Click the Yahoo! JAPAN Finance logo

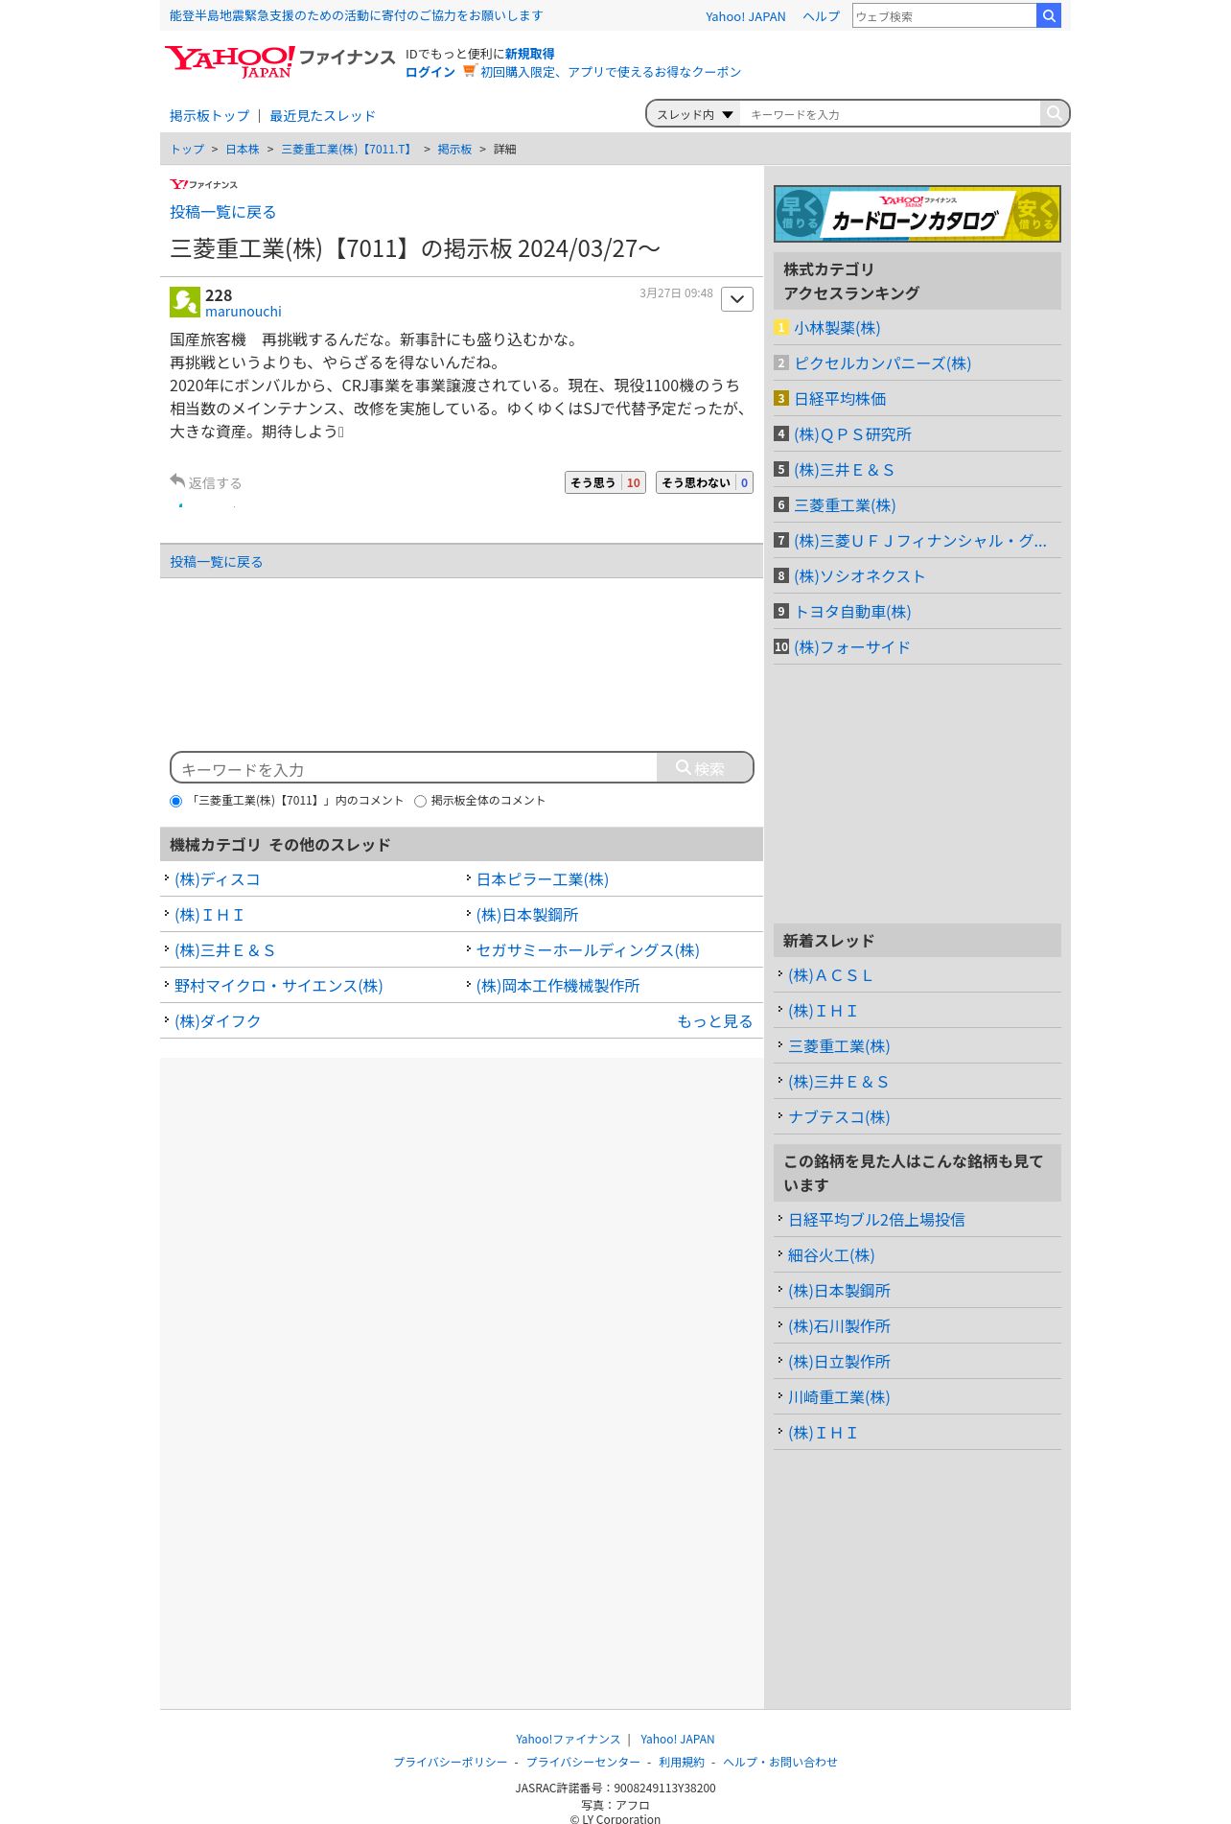[279, 61]
